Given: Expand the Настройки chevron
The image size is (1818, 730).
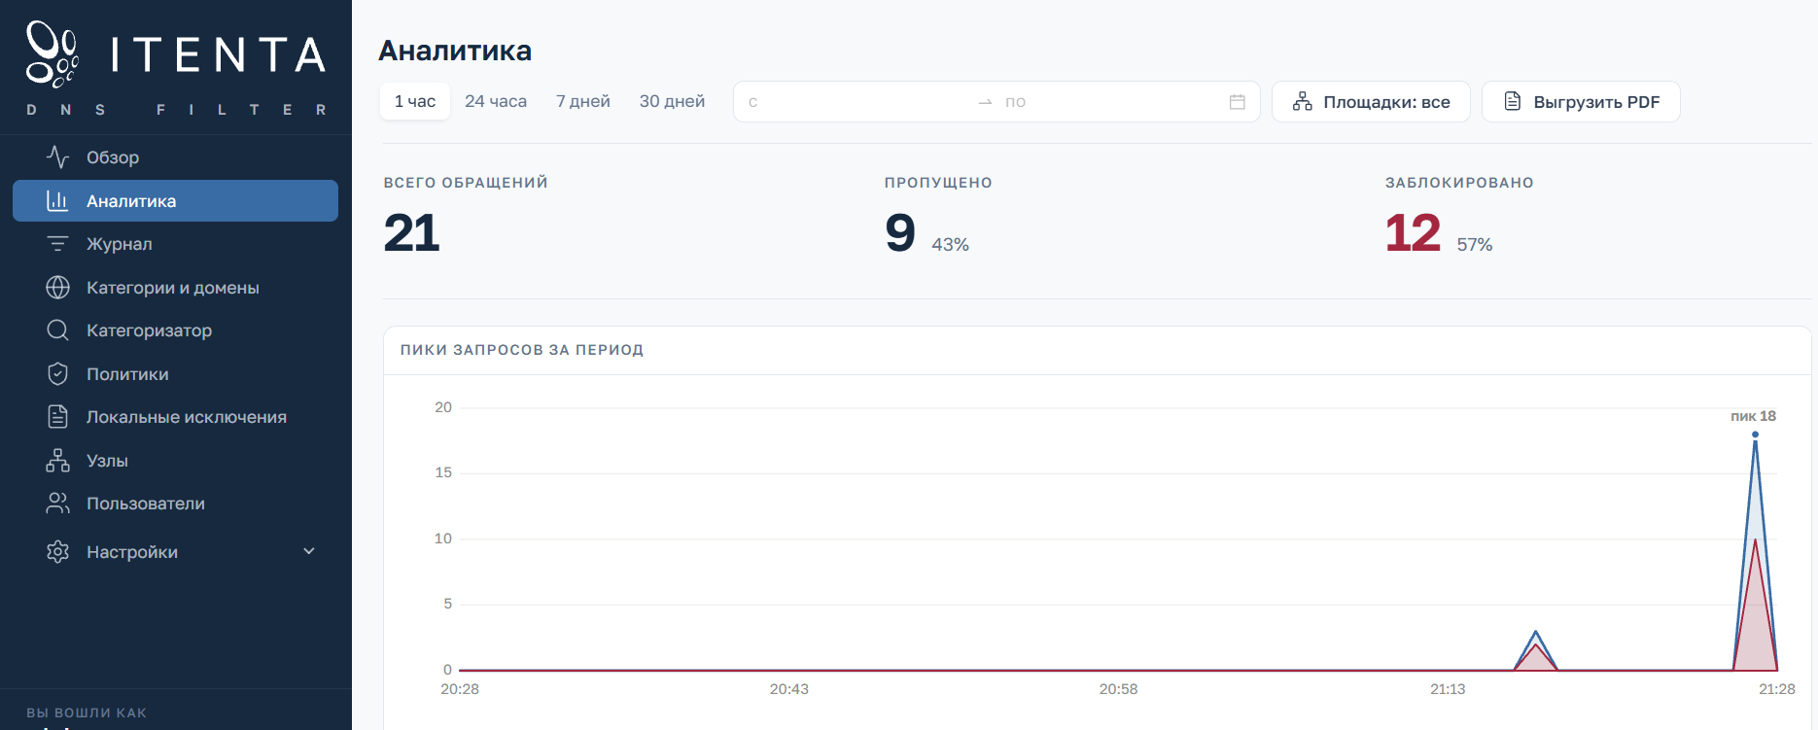Looking at the screenshot, I should pos(309,551).
